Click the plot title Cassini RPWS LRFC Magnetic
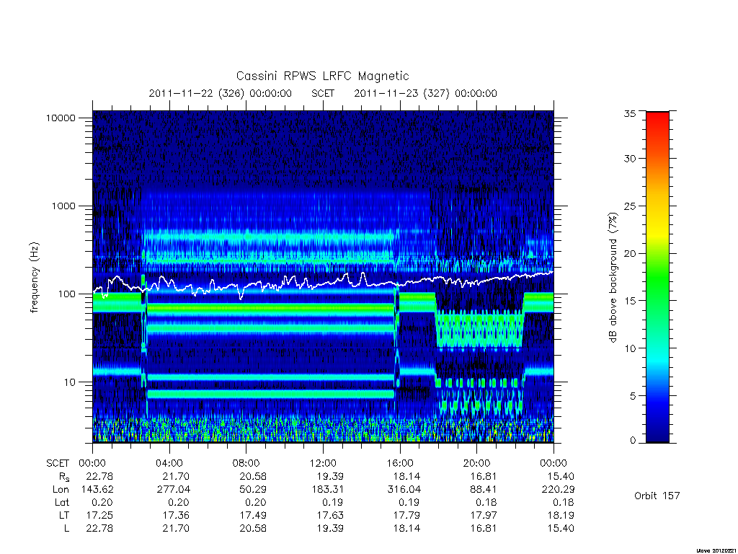738x554 pixels. (322, 76)
